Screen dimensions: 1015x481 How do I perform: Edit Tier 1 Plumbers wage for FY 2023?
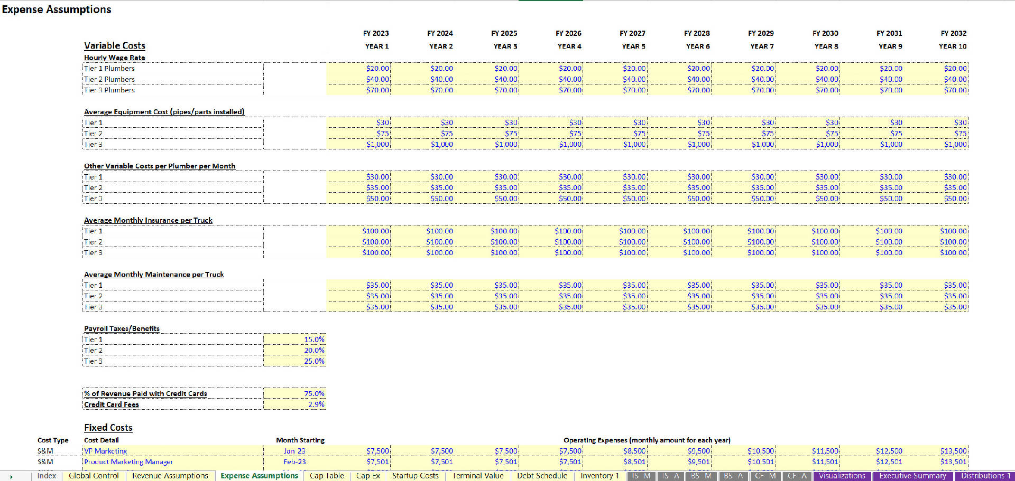pos(358,68)
